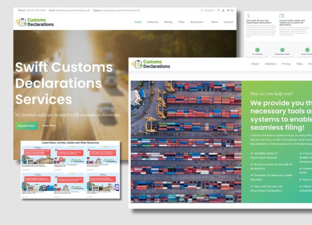Click 'Templates for easier and quicker data entry' item
Screen dimensions: 312x225
point(271,177)
